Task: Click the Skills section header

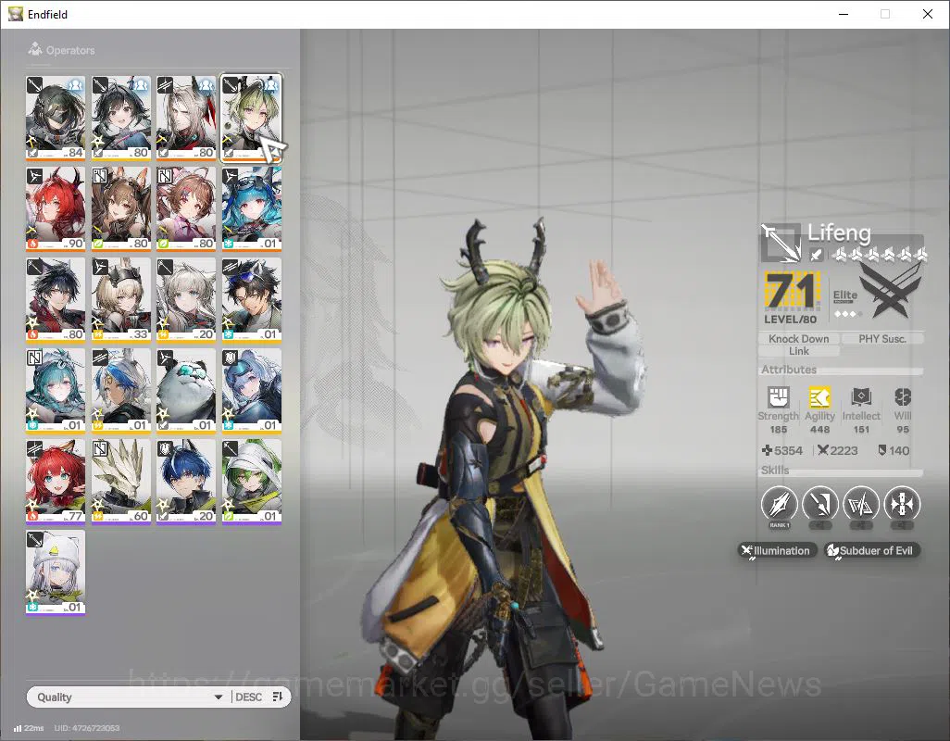Action: point(775,471)
